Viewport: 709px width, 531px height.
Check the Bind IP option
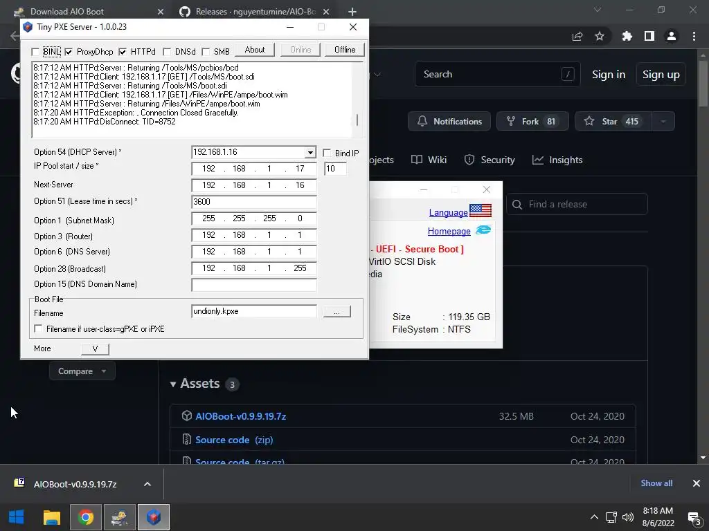tap(327, 153)
